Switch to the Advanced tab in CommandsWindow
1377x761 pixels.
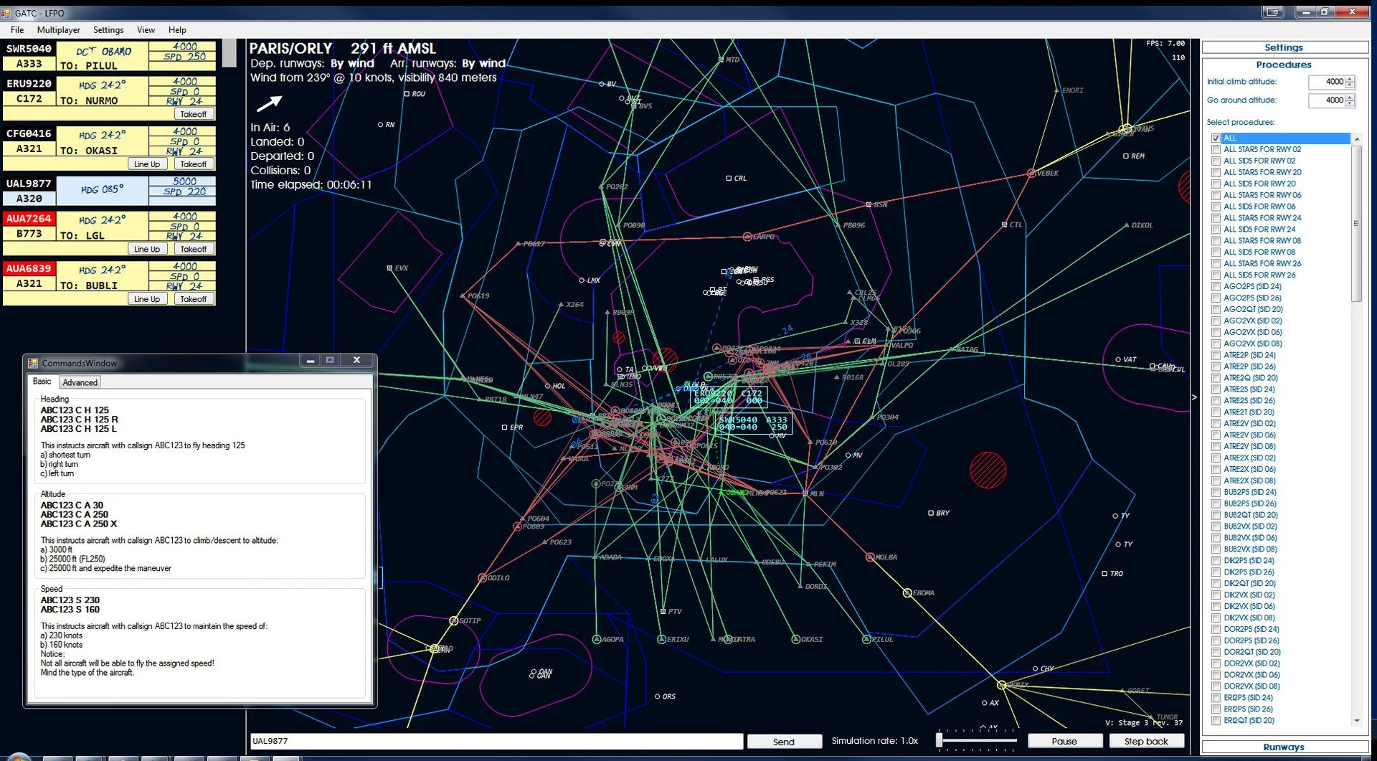click(x=79, y=382)
